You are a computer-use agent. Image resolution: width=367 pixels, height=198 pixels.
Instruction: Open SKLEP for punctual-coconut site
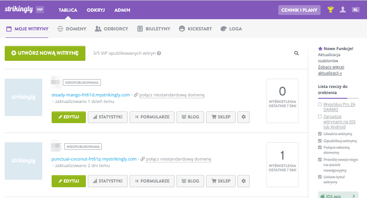[x=221, y=181]
